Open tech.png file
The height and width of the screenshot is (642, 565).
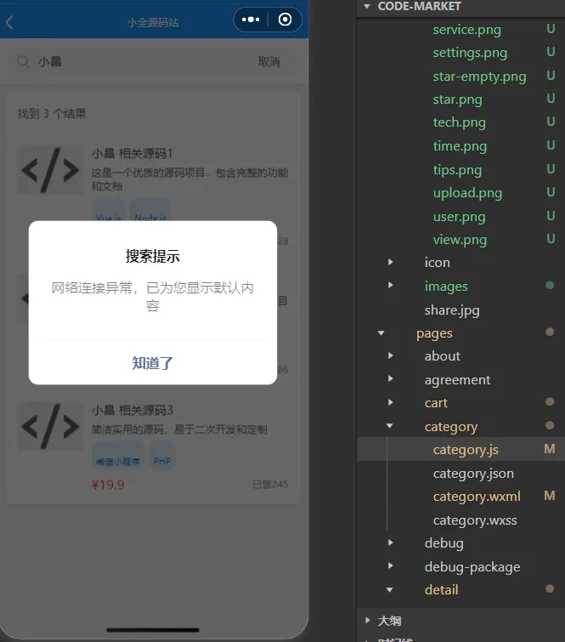[x=459, y=122]
